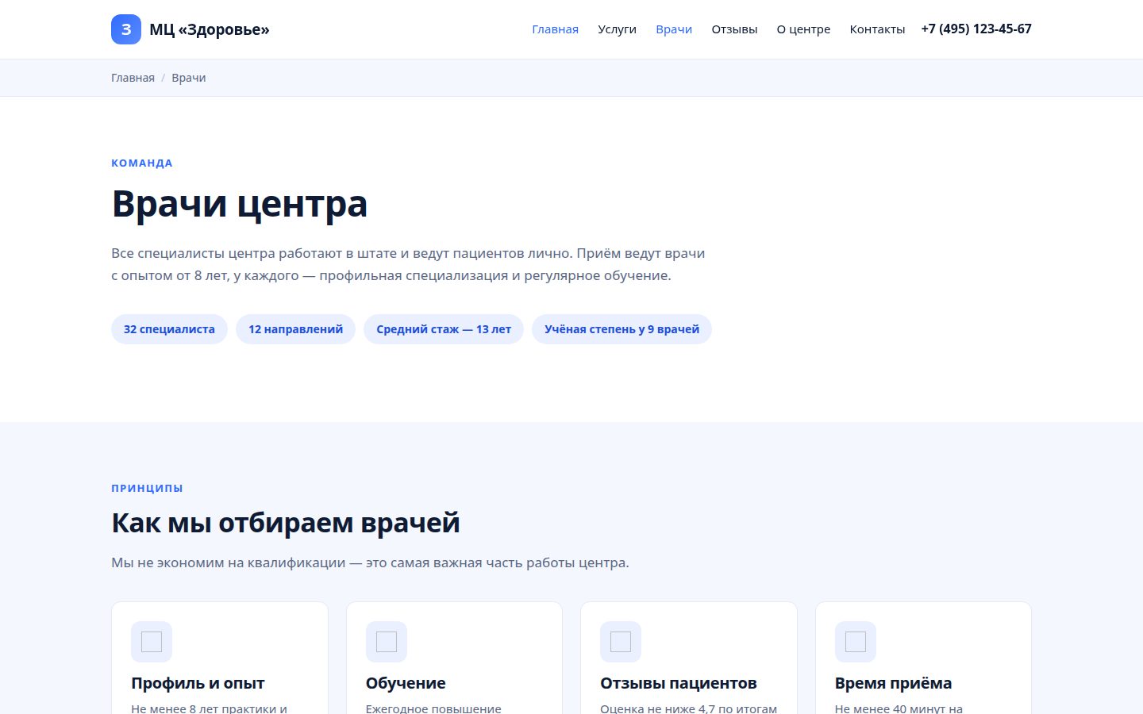
Task: Click the «Время приёма» card title
Action: pyautogui.click(x=893, y=683)
